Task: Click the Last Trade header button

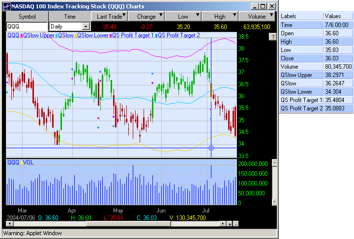Action: pyautogui.click(x=110, y=17)
